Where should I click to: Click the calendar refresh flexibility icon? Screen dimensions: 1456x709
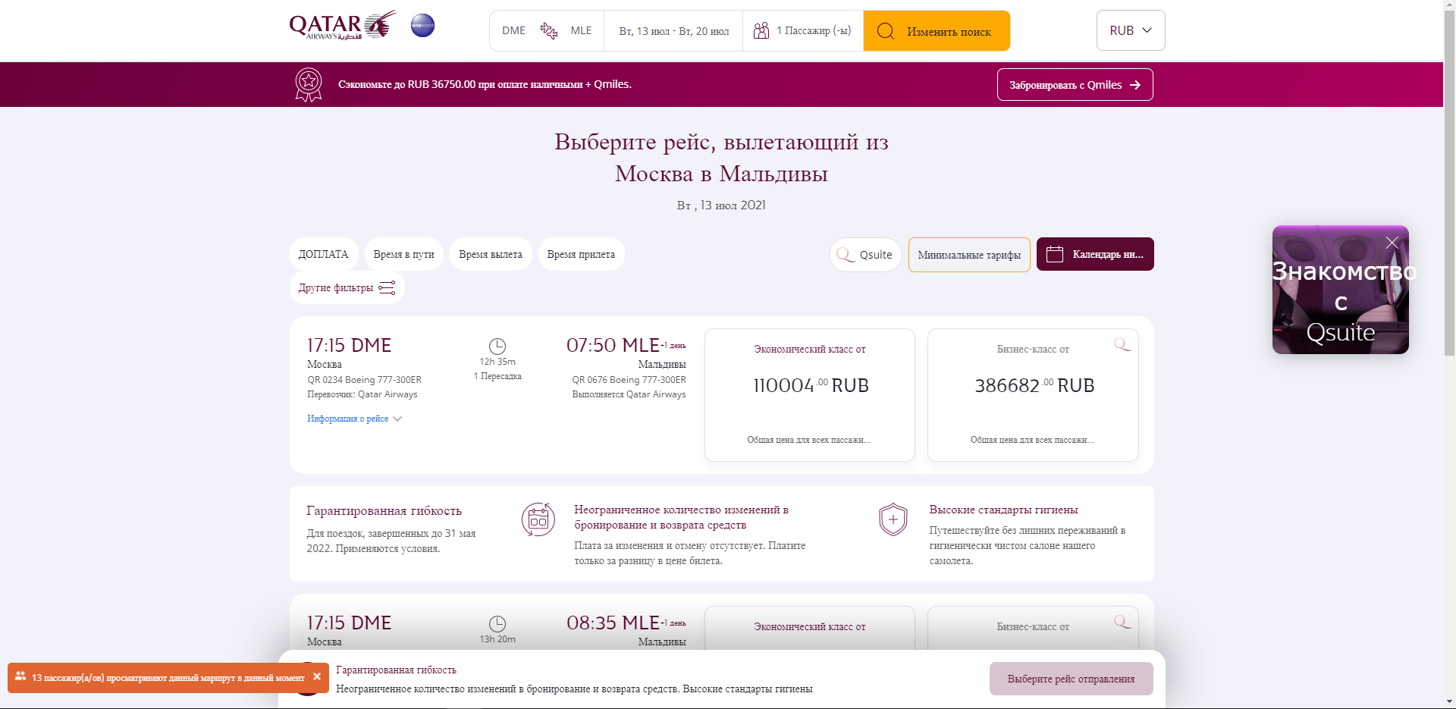(538, 519)
